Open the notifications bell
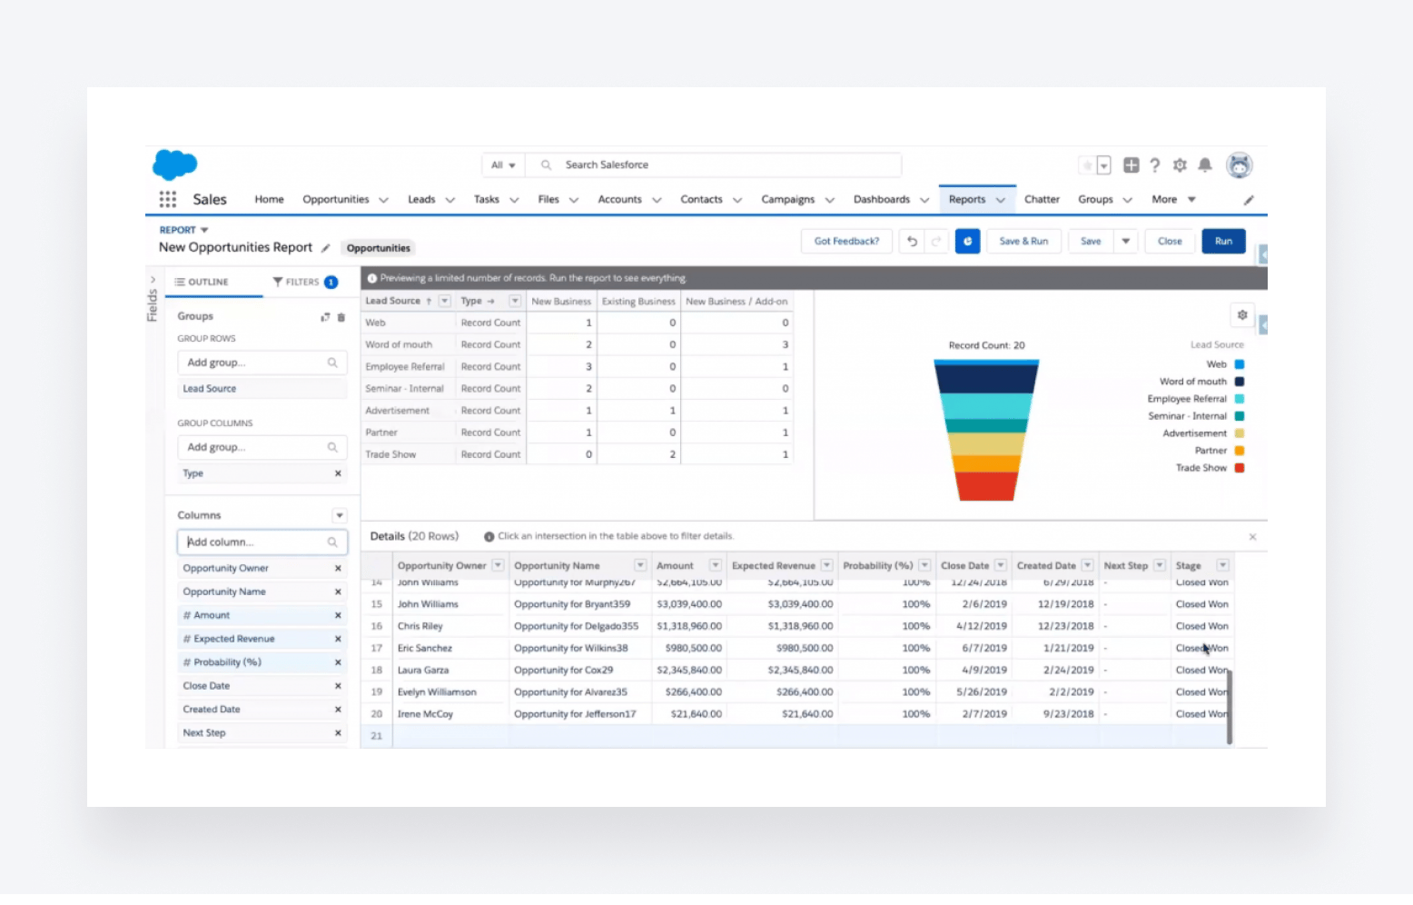Image resolution: width=1413 pixels, height=905 pixels. point(1205,165)
